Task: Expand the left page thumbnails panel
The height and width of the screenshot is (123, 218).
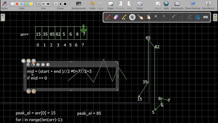Action: pos(3,17)
